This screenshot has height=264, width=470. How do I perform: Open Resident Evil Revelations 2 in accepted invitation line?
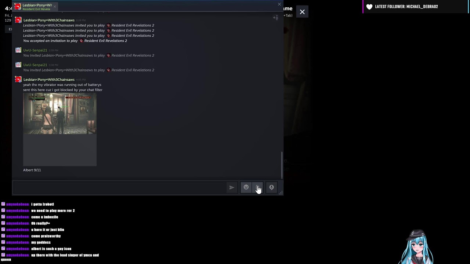pos(105,41)
